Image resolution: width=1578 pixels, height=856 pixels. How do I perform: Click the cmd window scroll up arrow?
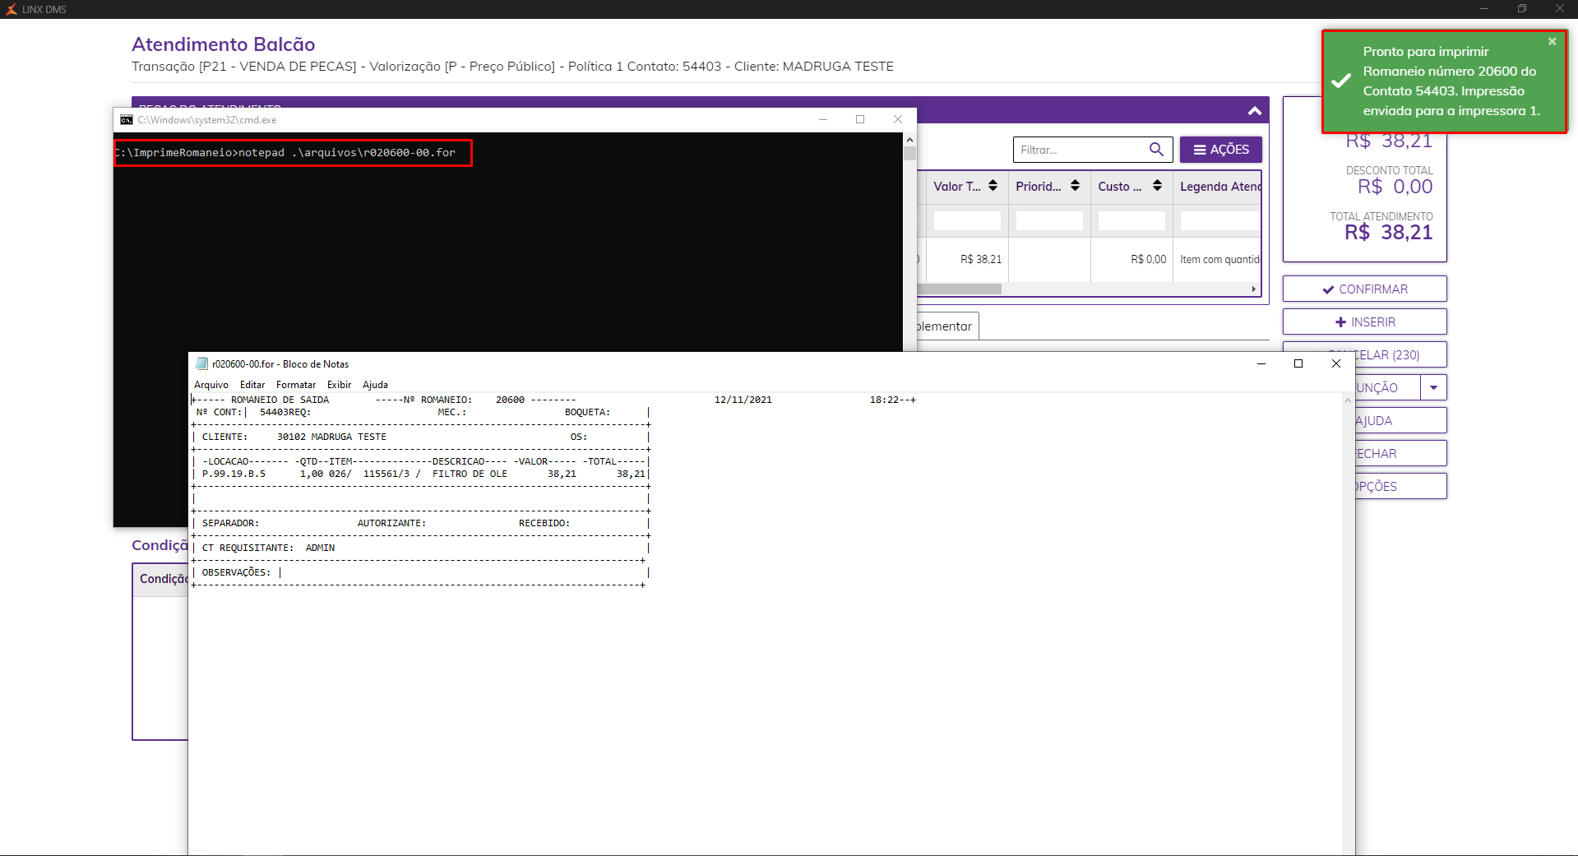pyautogui.click(x=909, y=140)
